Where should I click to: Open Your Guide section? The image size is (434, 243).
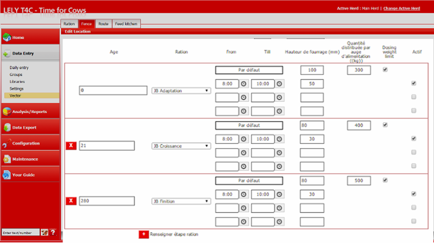coord(30,175)
